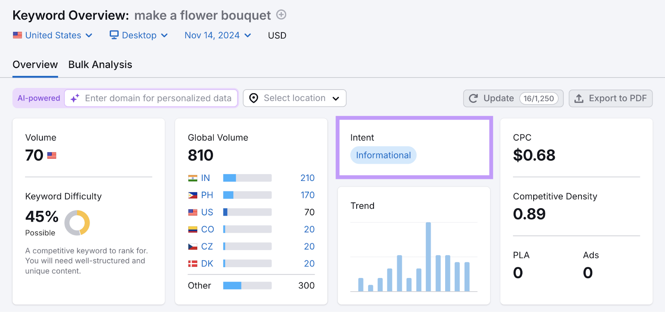Click the US flag next to Volume 70
The width and height of the screenshot is (665, 312).
(x=52, y=156)
